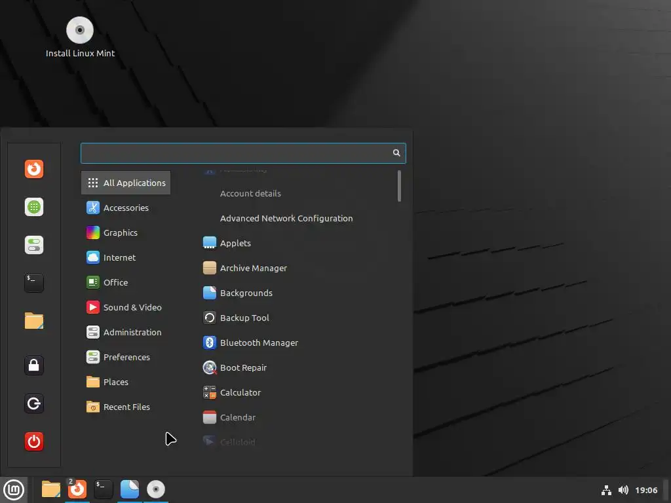Viewport: 671px width, 503px height.
Task: Click the red power Quit icon
Action: click(x=34, y=441)
